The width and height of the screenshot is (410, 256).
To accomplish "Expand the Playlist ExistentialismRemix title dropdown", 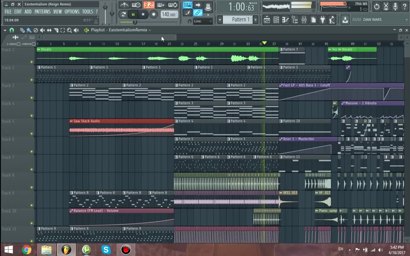I will pyautogui.click(x=150, y=30).
